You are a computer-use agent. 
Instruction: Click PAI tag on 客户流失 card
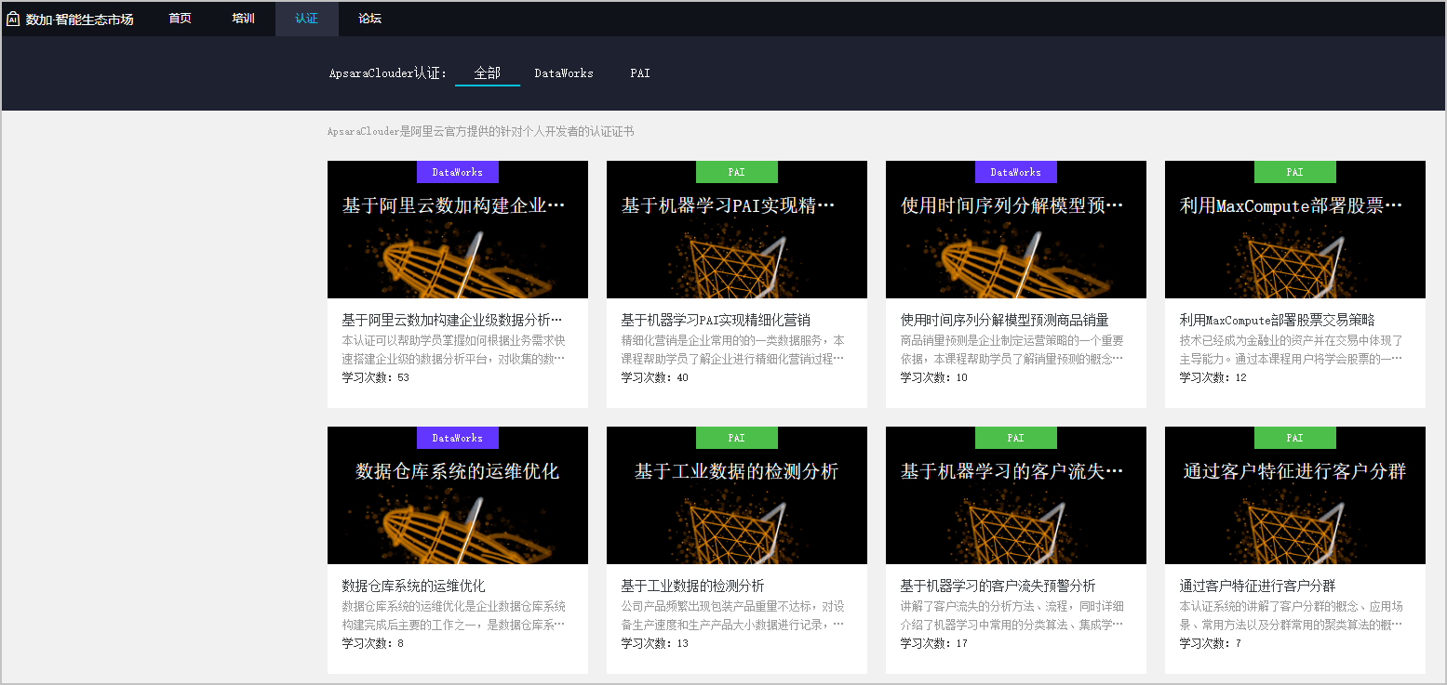click(1016, 438)
